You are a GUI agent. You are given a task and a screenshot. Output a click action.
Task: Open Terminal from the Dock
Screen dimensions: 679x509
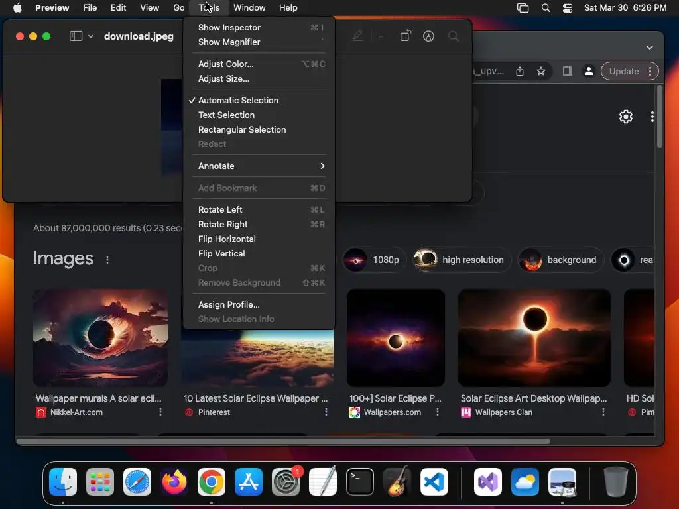pos(360,482)
